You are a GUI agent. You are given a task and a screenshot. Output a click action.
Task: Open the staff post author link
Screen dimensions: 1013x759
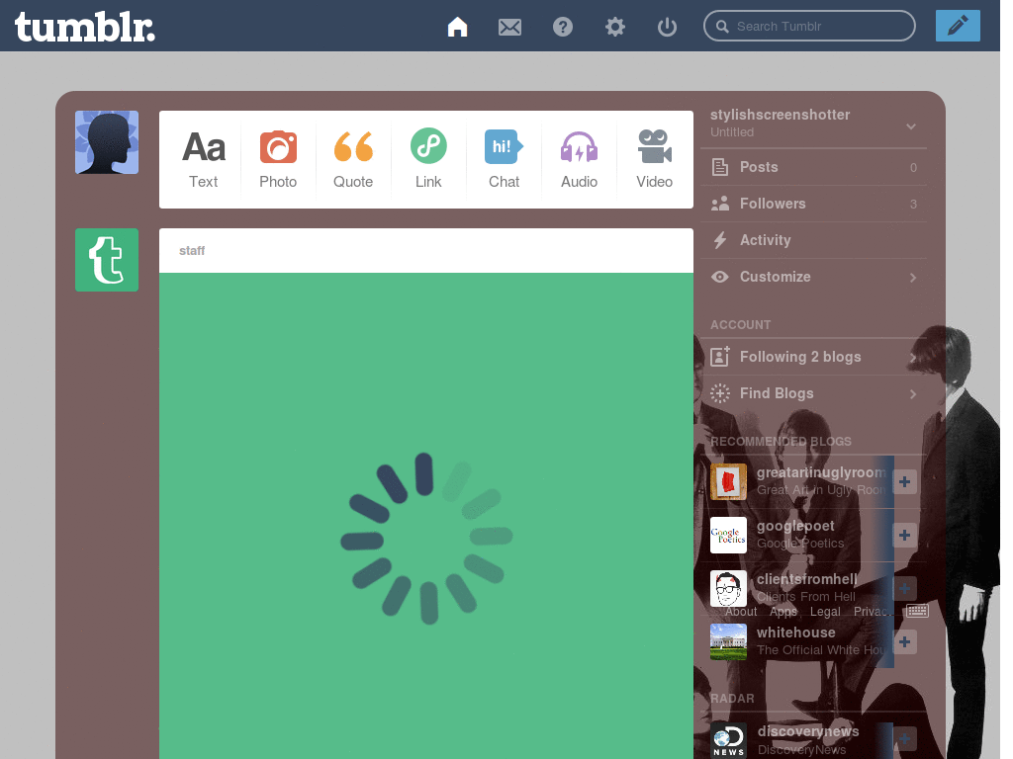pos(192,250)
